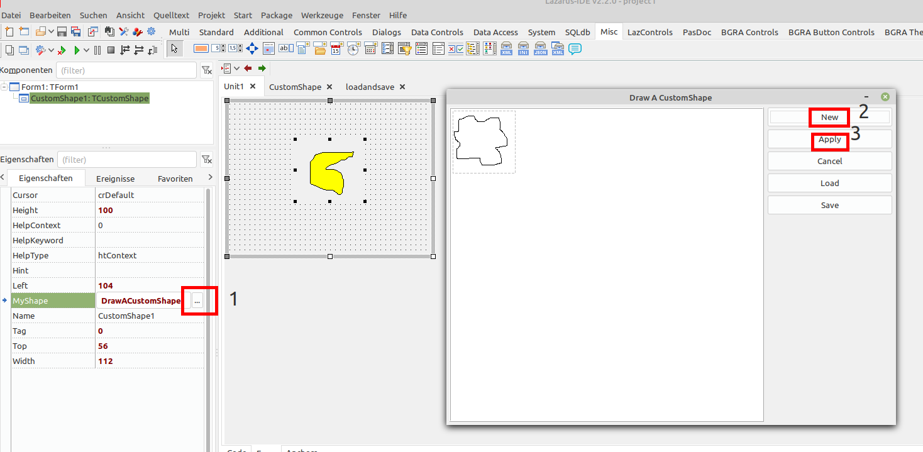
Task: Open the MyShape property ellipsis editor button
Action: pos(197,300)
